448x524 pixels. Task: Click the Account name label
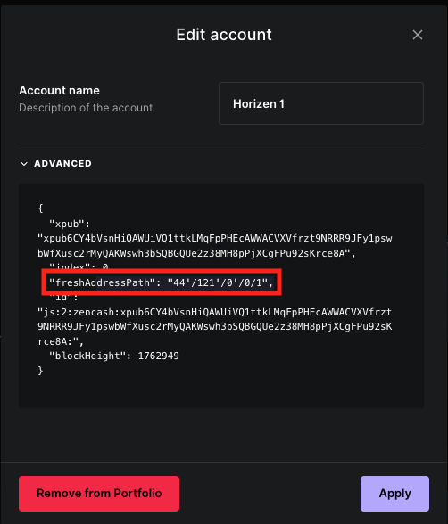pyautogui.click(x=59, y=91)
